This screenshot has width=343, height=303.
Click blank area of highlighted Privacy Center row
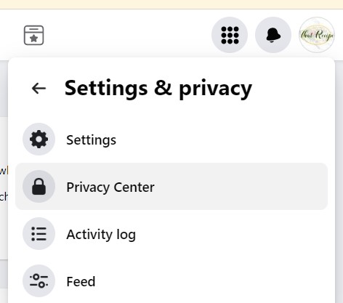tap(241, 187)
